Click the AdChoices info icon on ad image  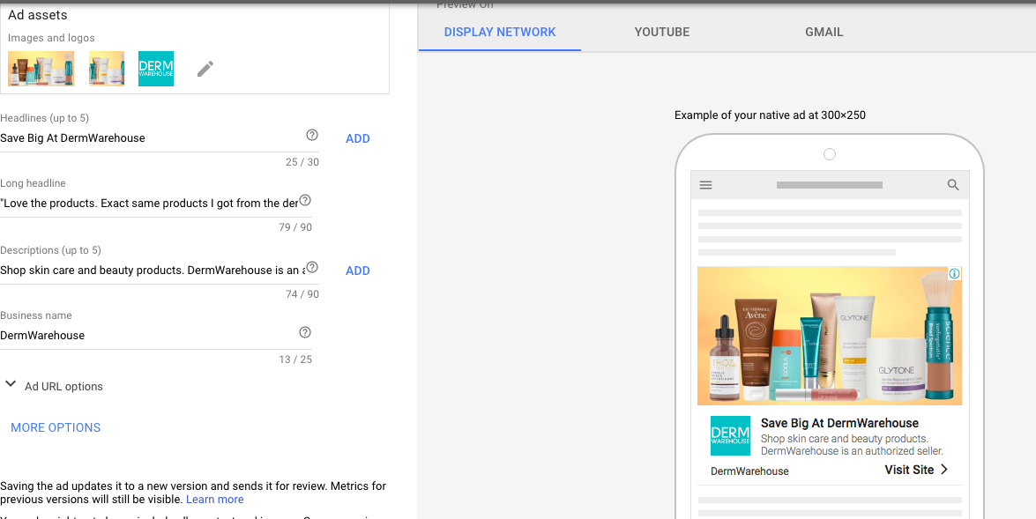[x=954, y=273]
